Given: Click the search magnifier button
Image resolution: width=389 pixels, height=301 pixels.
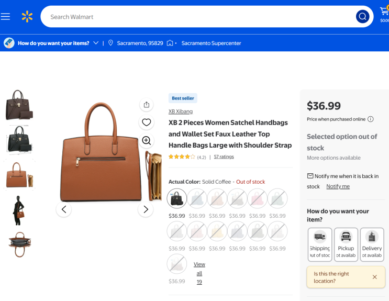Looking at the screenshot, I should click(362, 17).
